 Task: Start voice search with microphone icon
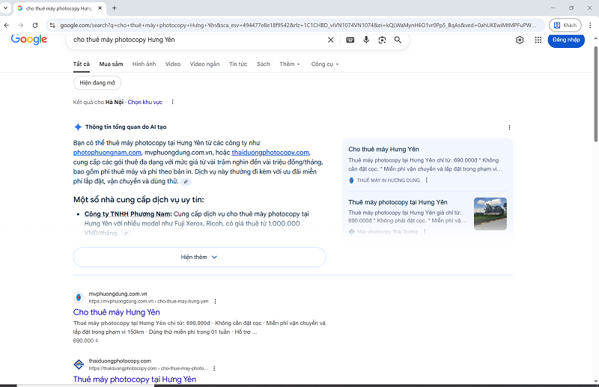click(x=366, y=40)
